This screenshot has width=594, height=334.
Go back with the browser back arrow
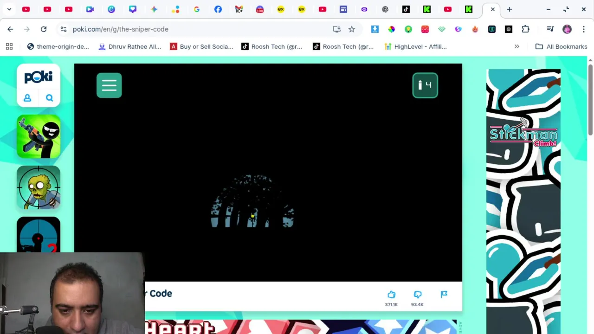coord(10,29)
